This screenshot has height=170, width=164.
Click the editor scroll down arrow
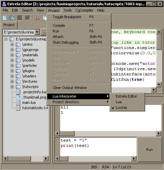[x=159, y=85]
